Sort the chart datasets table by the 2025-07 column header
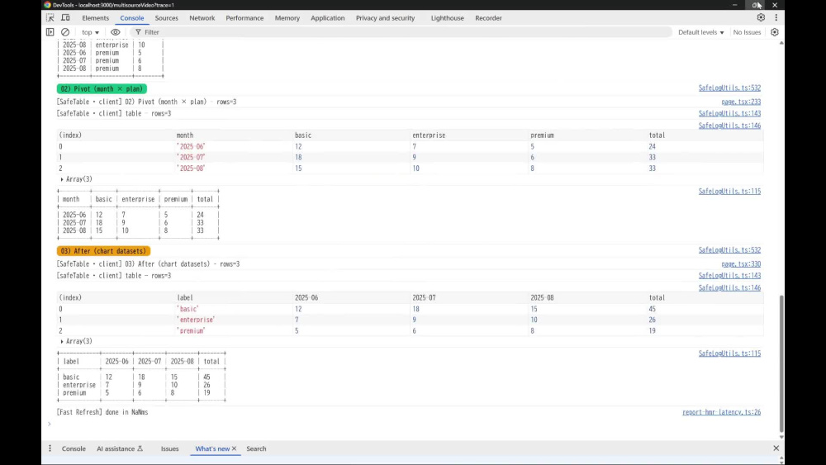Screen dimensions: 826x465 pos(469,297)
